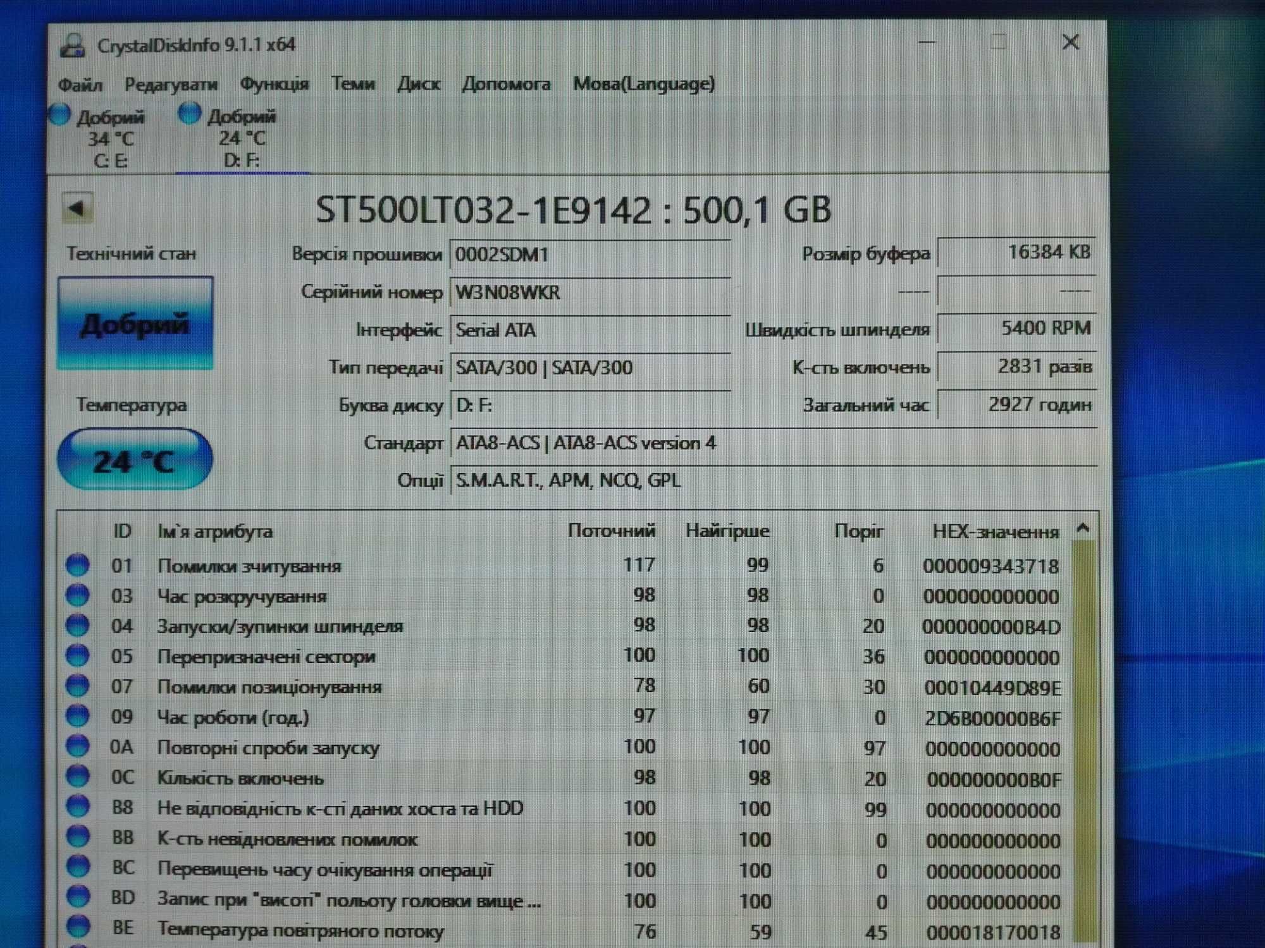Image resolution: width=1265 pixels, height=948 pixels.
Task: Click status icon for attribute B8
Action: point(78,807)
